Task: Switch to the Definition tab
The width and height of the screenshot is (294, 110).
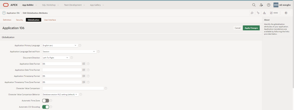Action: pyautogui.click(x=7, y=20)
